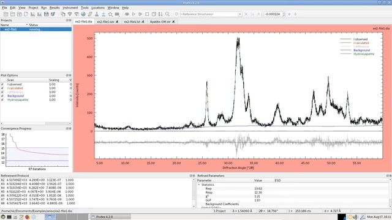Click the chart icon left of save disk
This screenshot has height=220, width=392.
[39, 14]
